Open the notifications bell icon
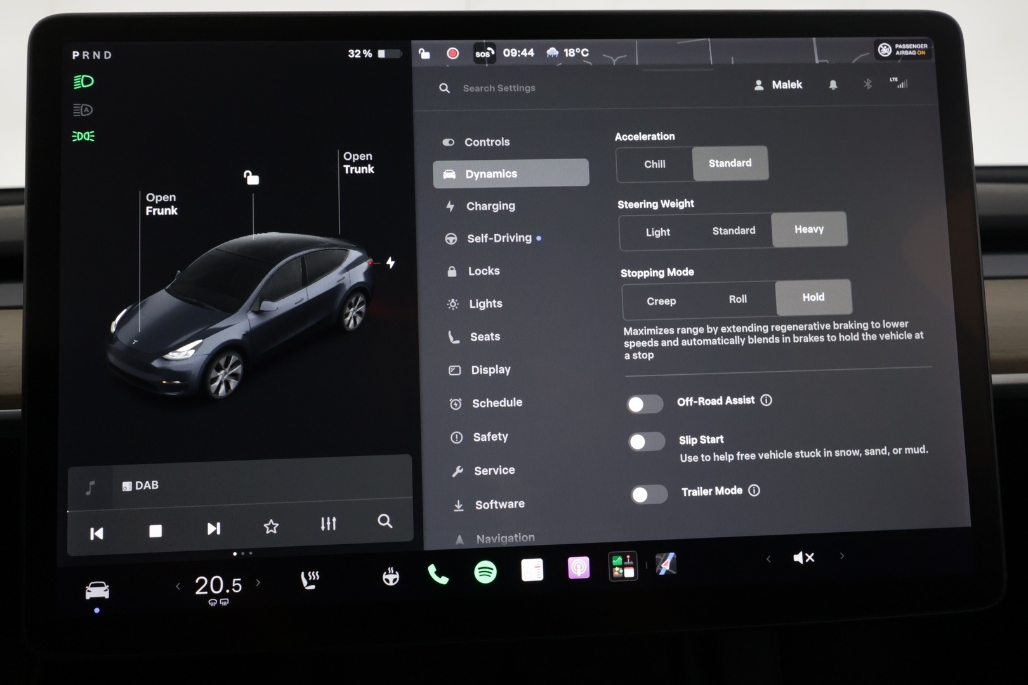Viewport: 1028px width, 685px height. tap(833, 84)
